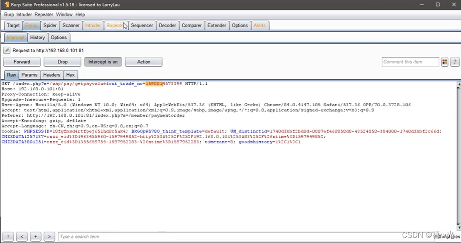Switch to the Comparer tab
The image size is (461, 243).
191,26
